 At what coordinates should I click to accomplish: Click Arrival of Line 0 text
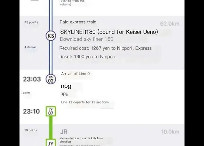[75, 74]
